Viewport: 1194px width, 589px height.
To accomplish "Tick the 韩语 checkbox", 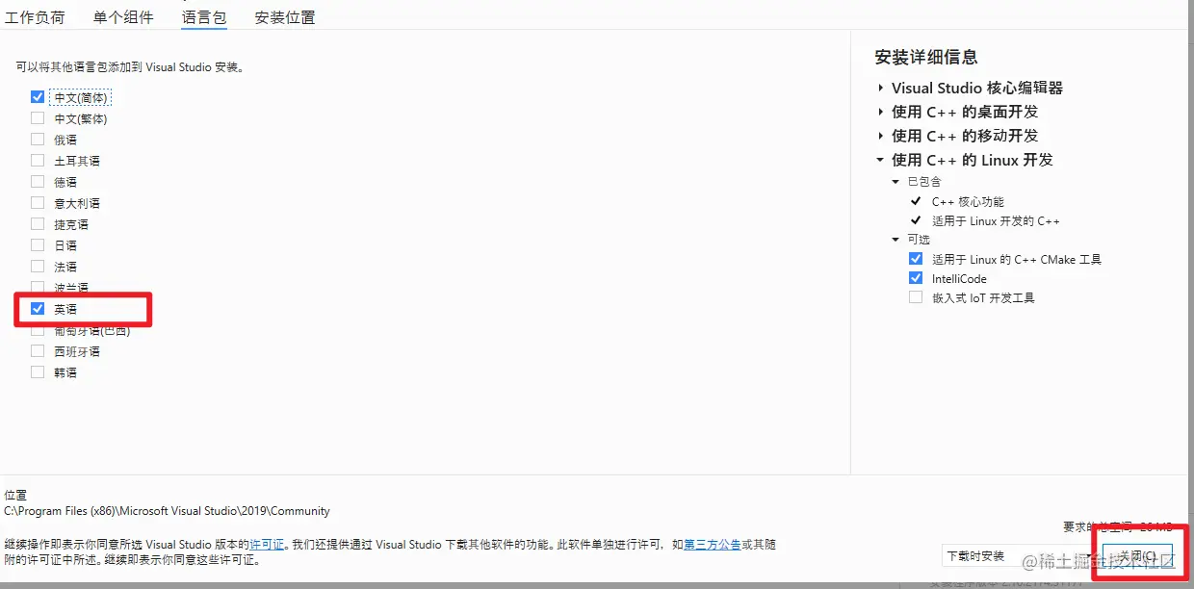I will tap(38, 372).
